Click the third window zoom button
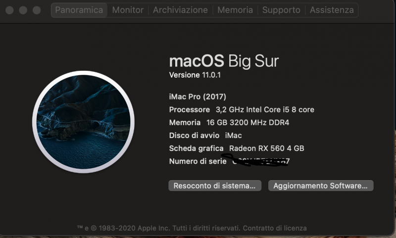This screenshot has width=396, height=238. [36, 10]
